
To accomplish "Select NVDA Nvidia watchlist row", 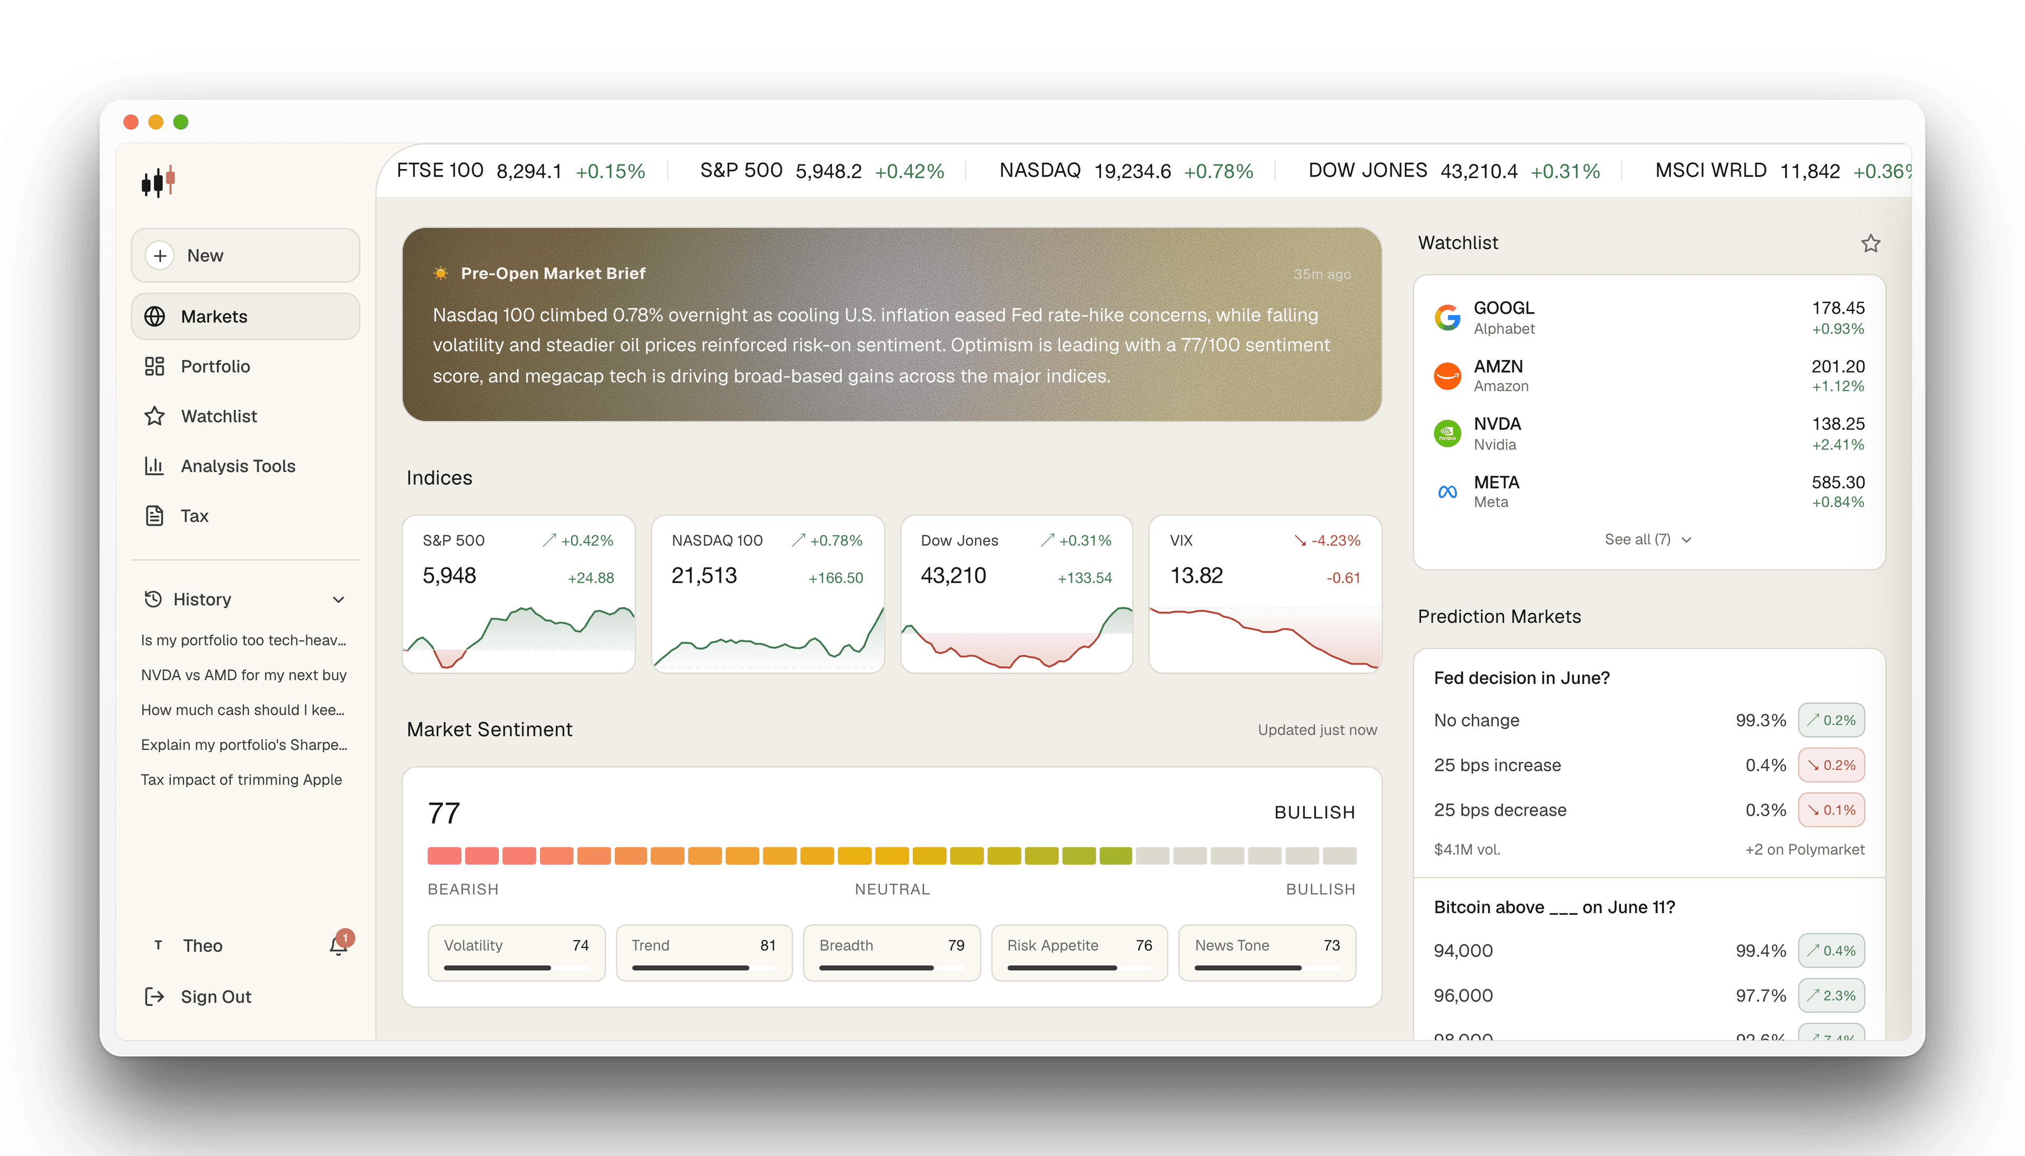I will coord(1648,434).
